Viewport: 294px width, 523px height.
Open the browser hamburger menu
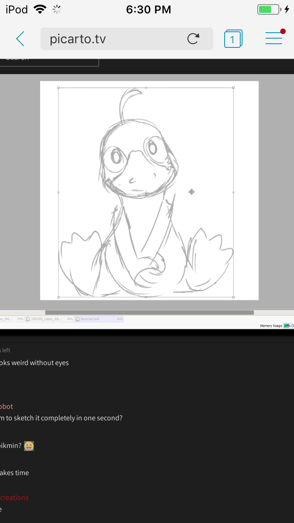pyautogui.click(x=274, y=38)
